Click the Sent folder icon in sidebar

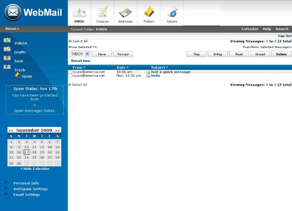7,58
